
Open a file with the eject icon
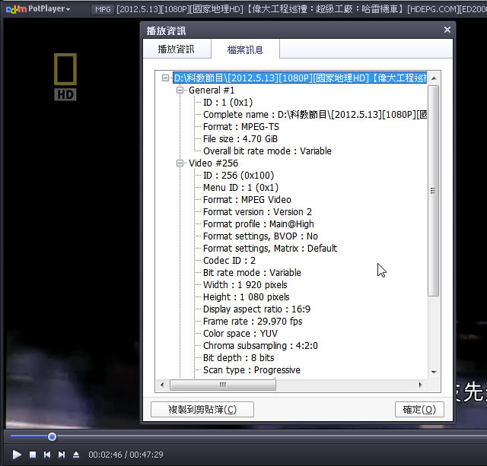76,455
